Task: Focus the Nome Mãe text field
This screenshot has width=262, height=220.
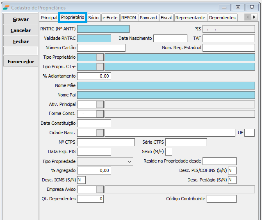Action: [166, 85]
